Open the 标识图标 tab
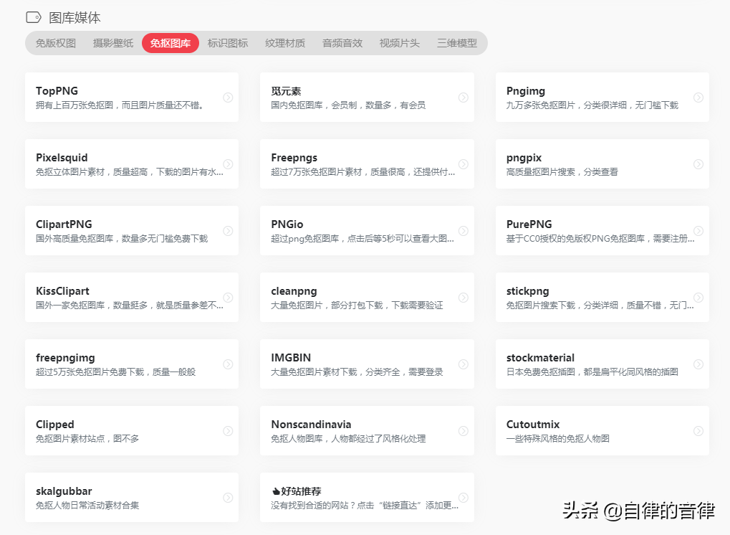Screen dimensions: 730x535 tap(228, 43)
